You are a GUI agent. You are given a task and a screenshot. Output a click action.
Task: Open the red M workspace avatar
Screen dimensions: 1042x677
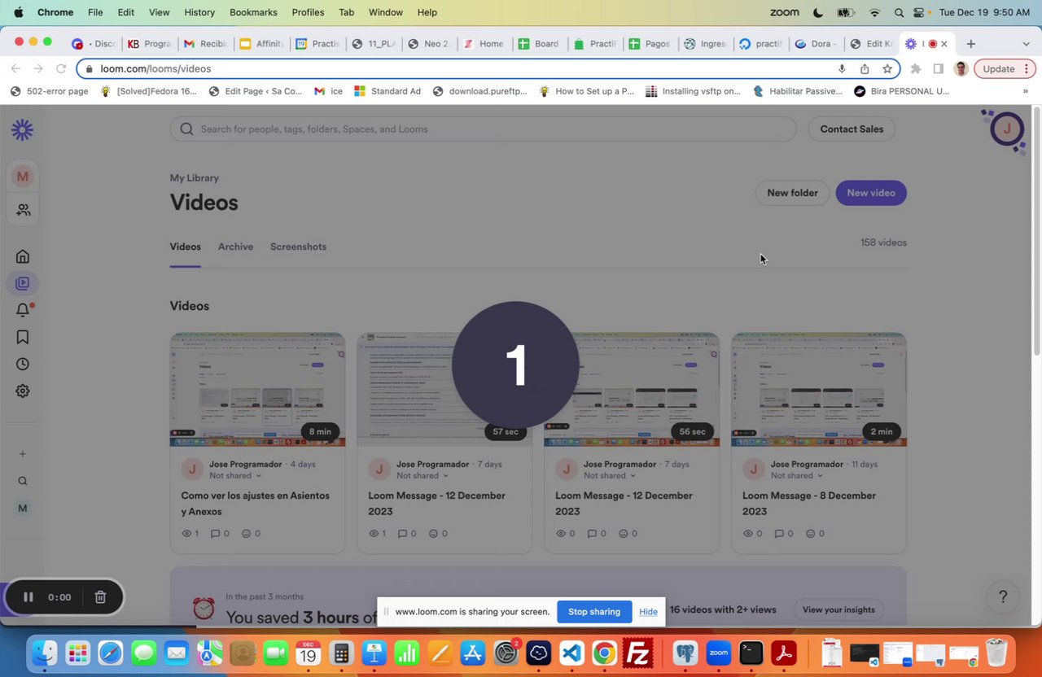click(x=23, y=177)
